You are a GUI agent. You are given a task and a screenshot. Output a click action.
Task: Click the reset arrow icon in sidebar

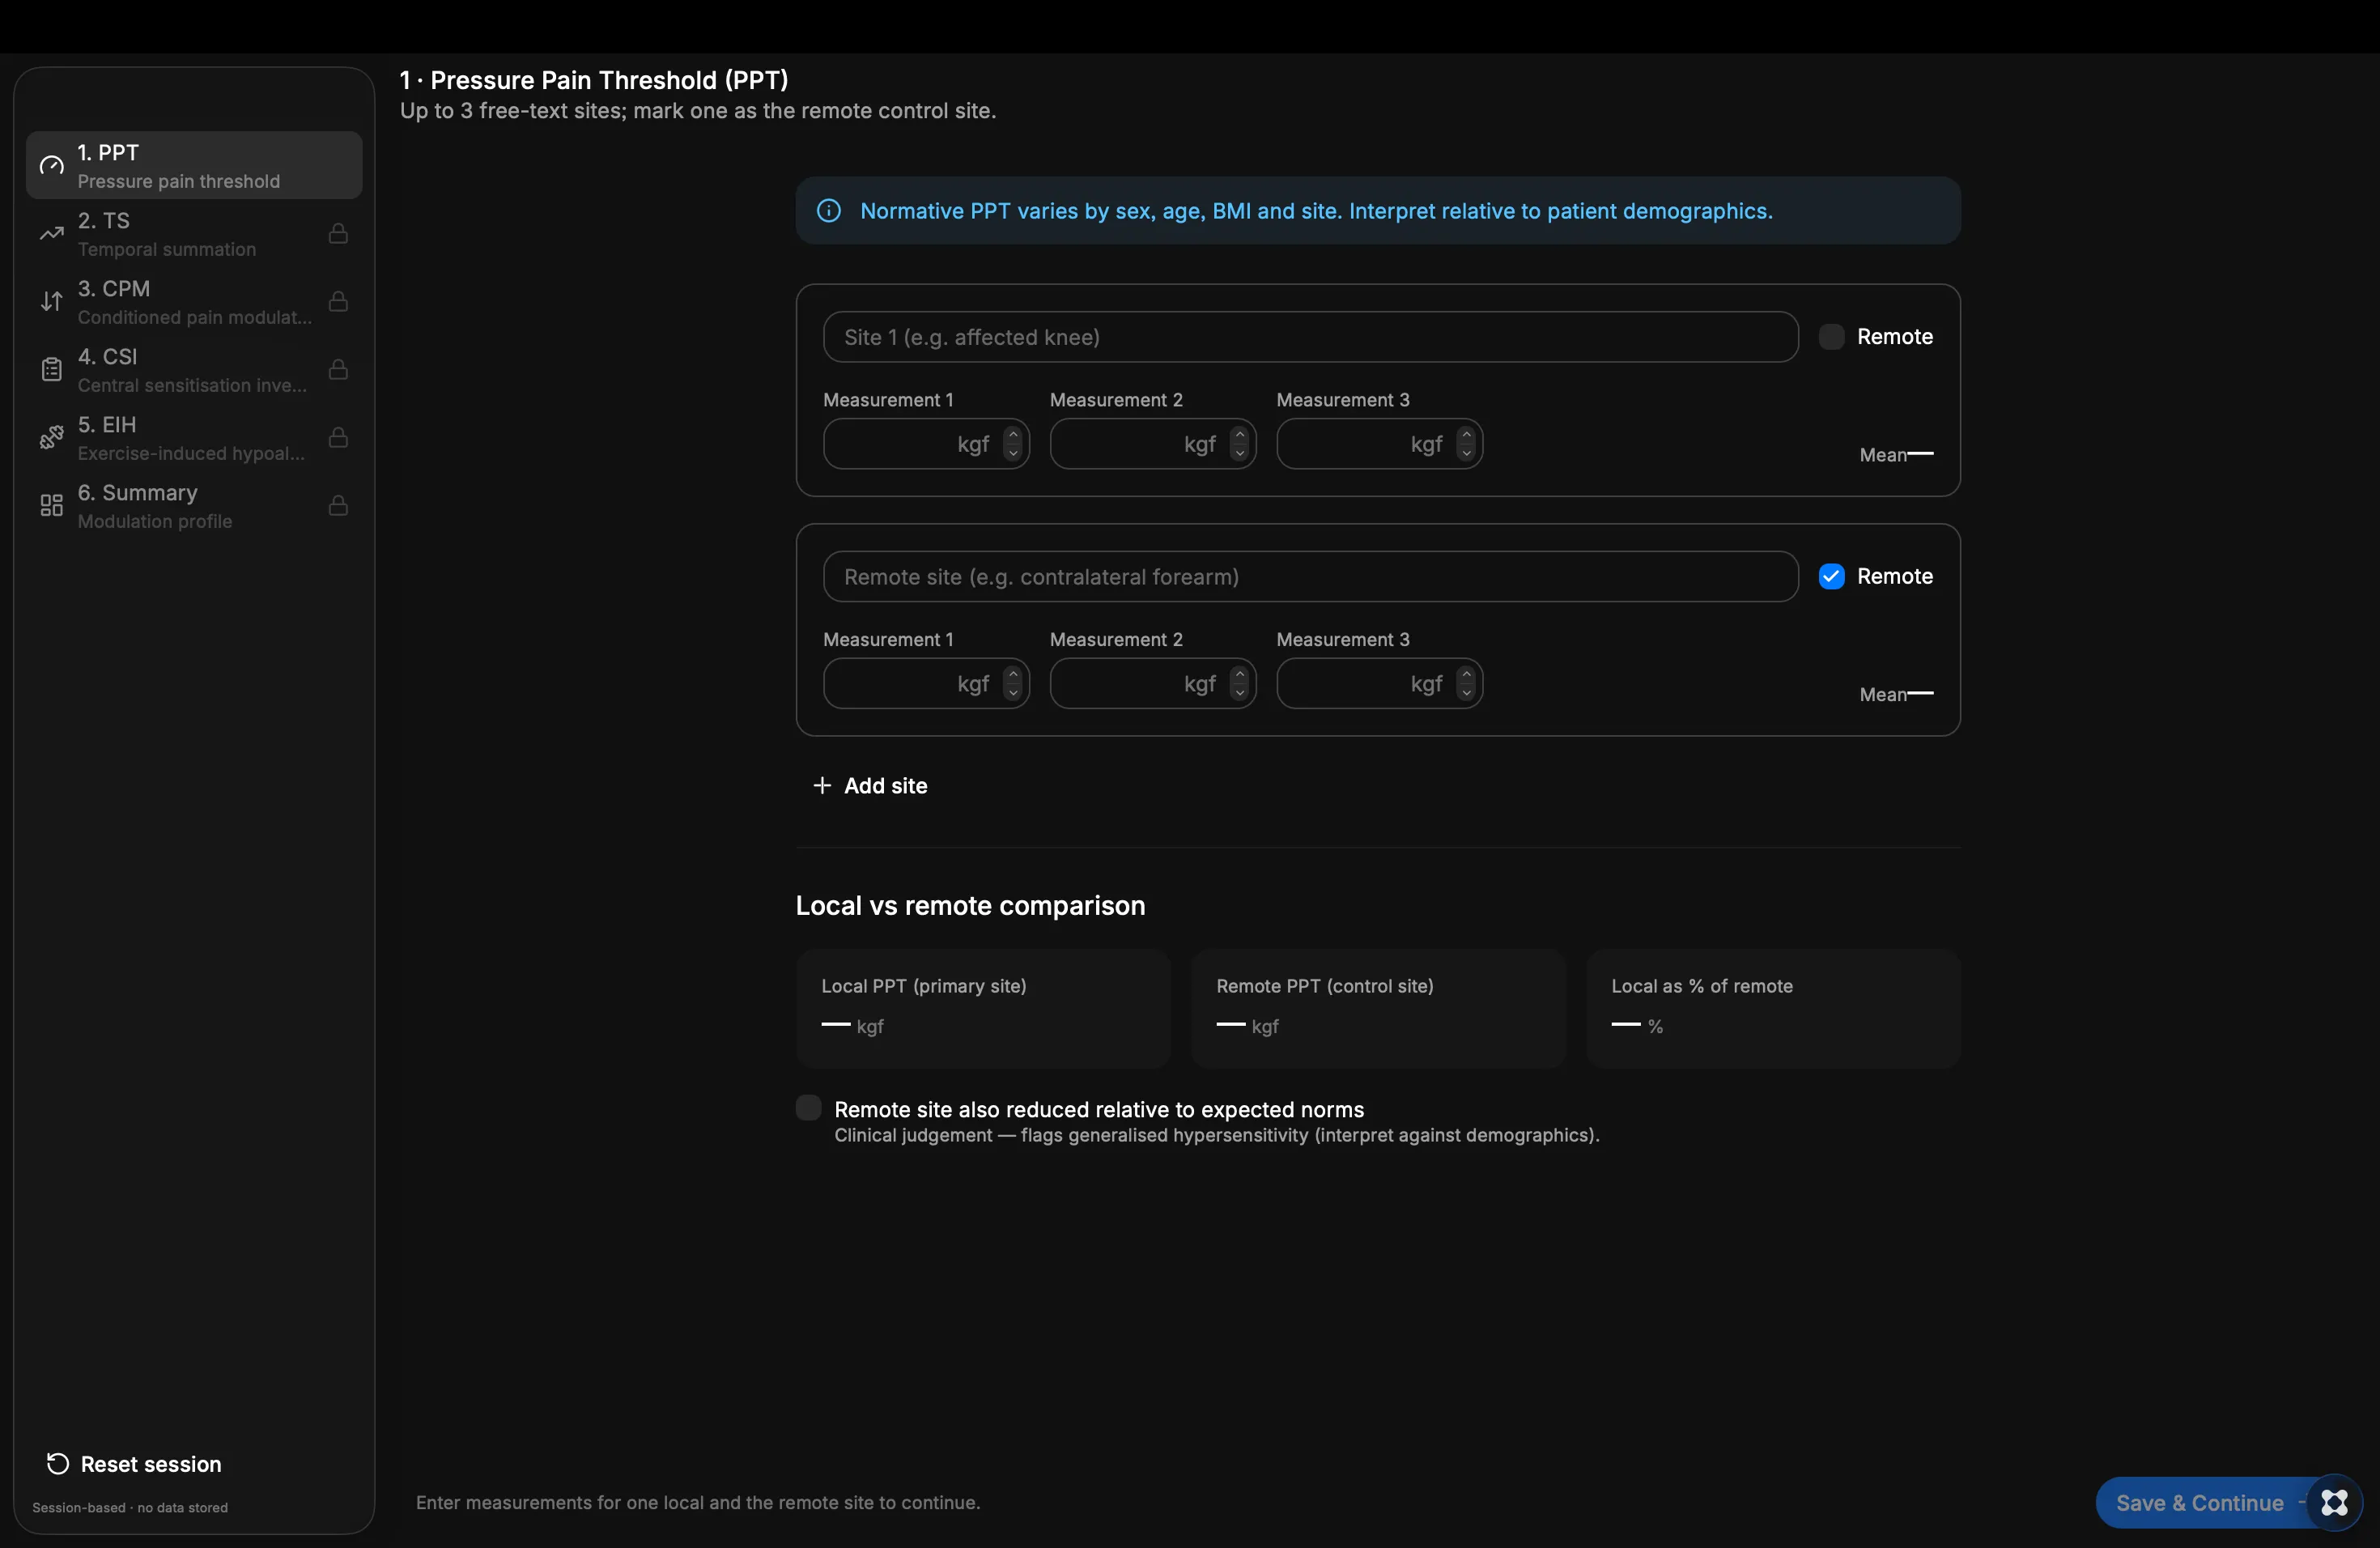[x=57, y=1464]
